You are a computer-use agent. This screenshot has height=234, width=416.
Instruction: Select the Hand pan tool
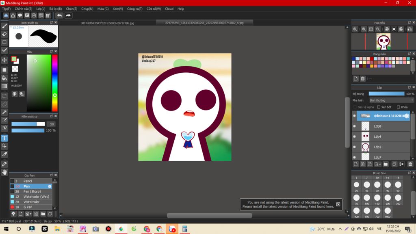click(x=4, y=172)
